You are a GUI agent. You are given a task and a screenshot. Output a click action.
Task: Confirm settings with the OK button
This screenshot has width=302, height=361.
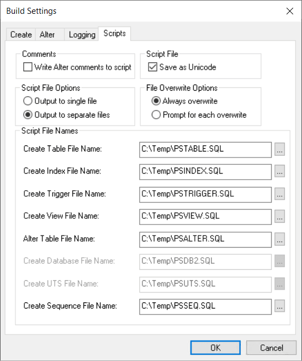click(x=215, y=348)
